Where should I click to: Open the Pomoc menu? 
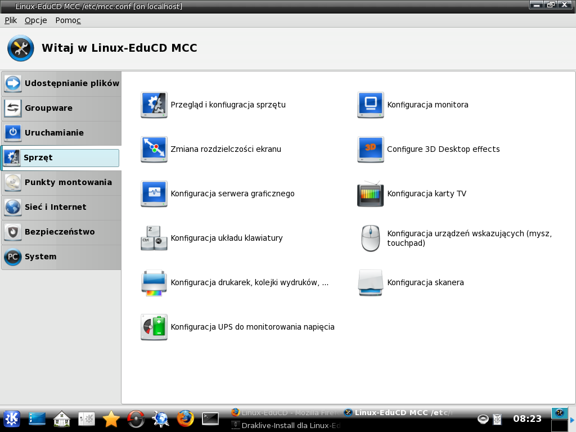tap(68, 20)
